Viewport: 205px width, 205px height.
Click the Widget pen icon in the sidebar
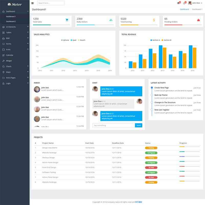4,61
